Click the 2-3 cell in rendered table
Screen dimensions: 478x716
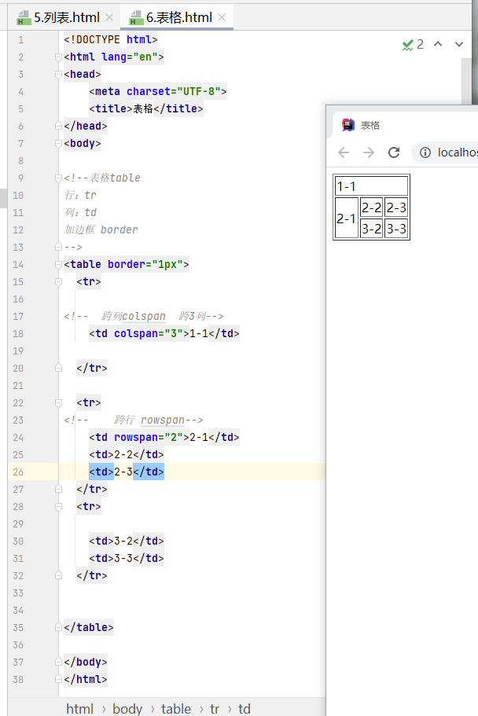396,207
